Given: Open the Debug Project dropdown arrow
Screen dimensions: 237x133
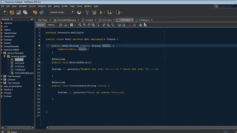Looking at the screenshot, I should (x=113, y=12).
